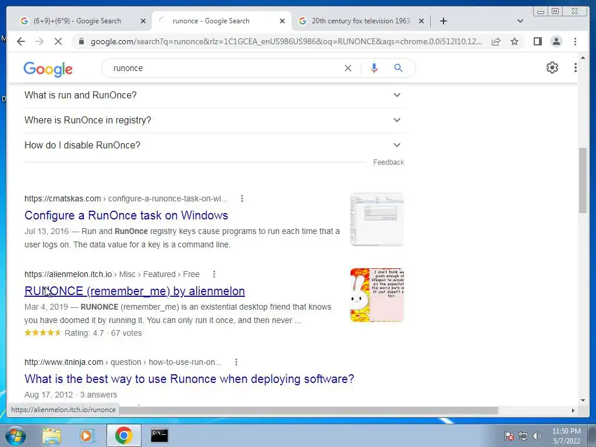The image size is (596, 447).
Task: Click the Google search input field
Action: pos(224,68)
